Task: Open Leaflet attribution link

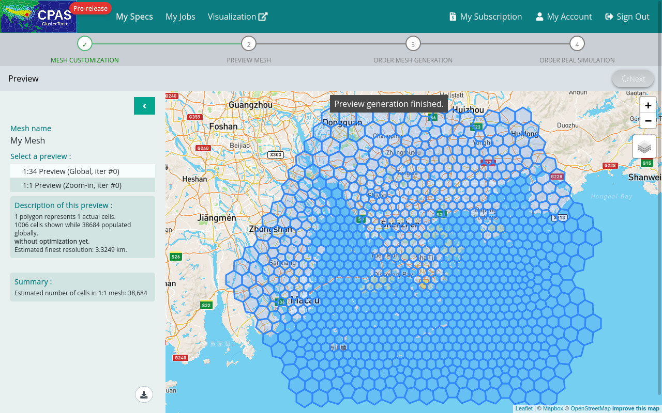Action: tap(524, 408)
